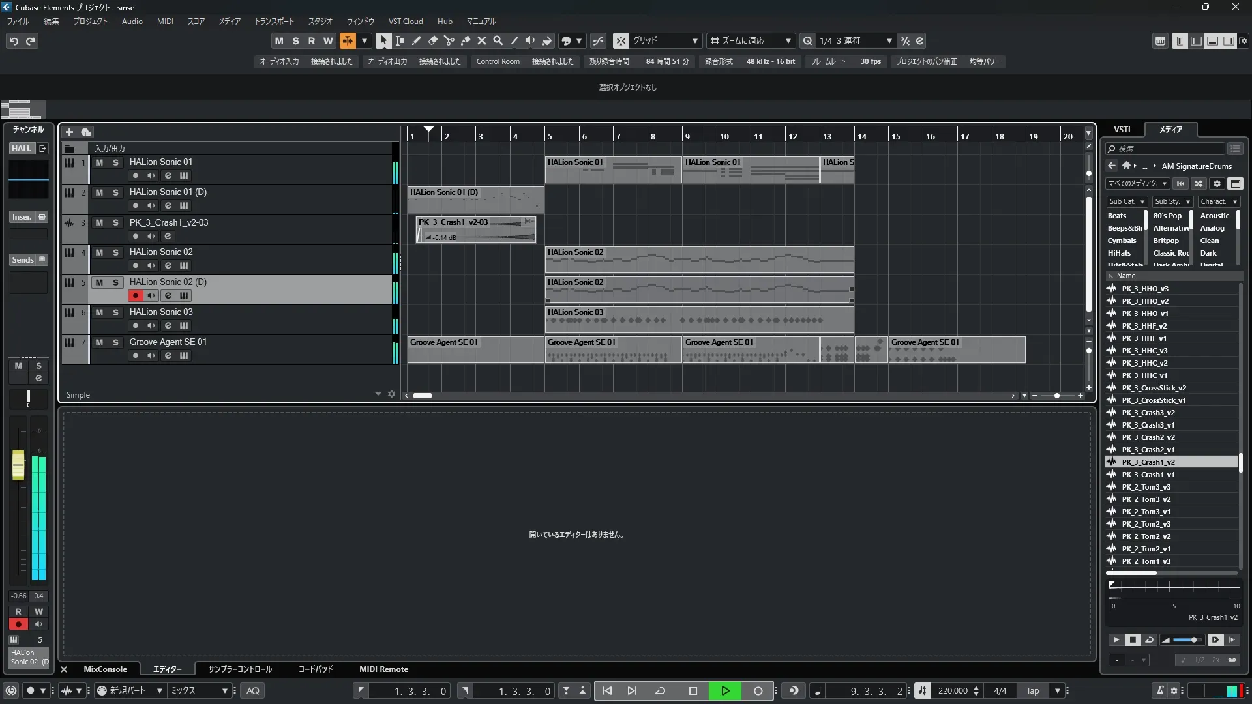Select the Draw pencil tool

tap(417, 40)
